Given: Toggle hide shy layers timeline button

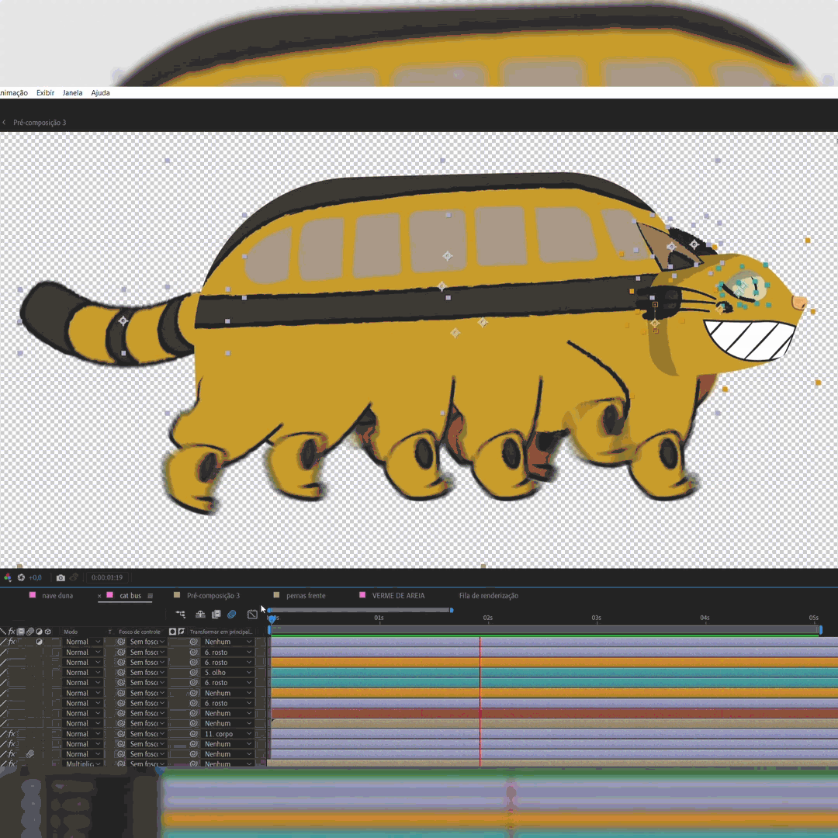Looking at the screenshot, I should click(x=200, y=614).
